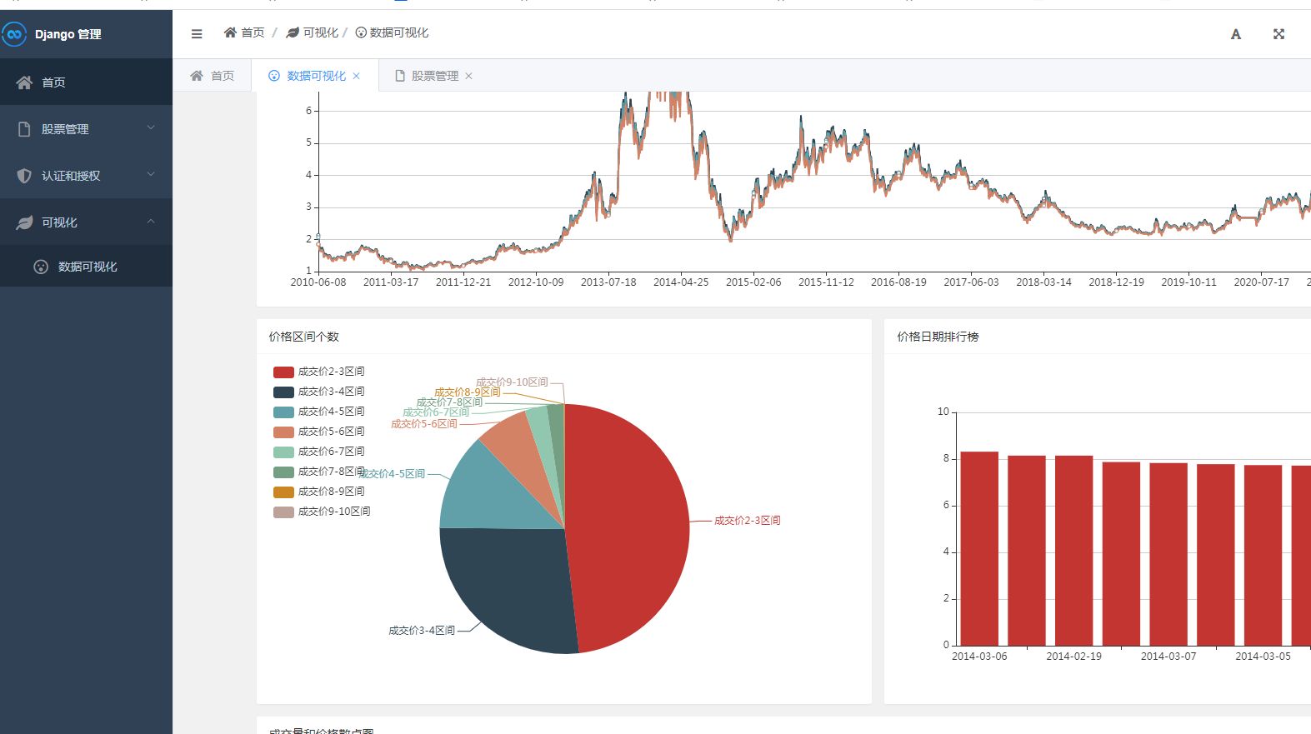Click the font size A icon
Viewport: 1311px width, 734px height.
coord(1236,34)
